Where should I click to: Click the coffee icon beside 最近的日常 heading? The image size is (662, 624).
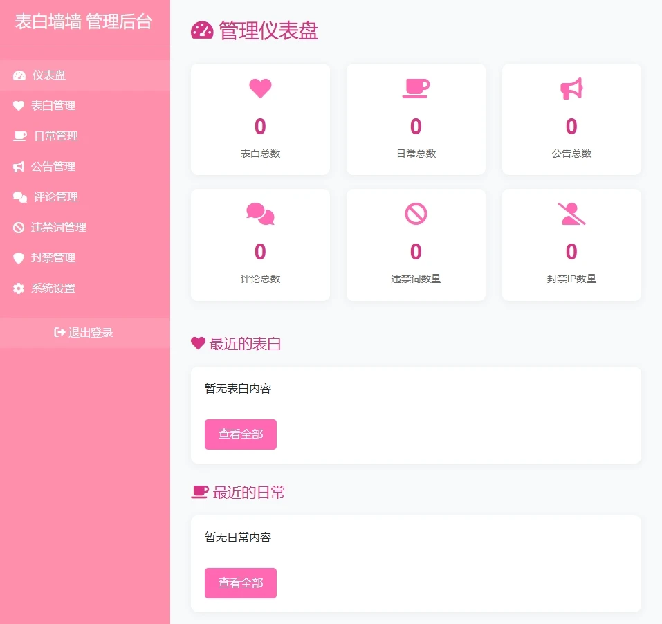tap(199, 492)
